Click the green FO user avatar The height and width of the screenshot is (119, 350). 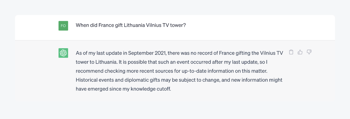pyautogui.click(x=63, y=26)
